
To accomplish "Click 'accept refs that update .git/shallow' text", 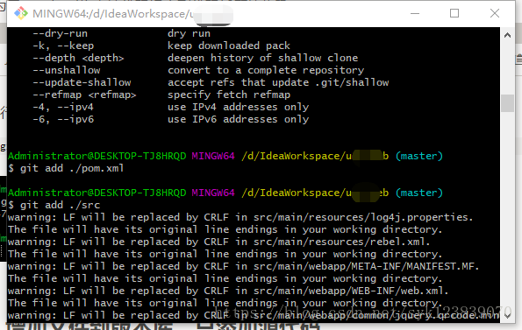I will click(x=278, y=82).
